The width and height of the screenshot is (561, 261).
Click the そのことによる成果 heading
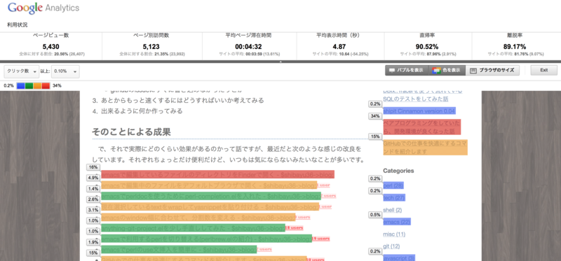click(131, 132)
